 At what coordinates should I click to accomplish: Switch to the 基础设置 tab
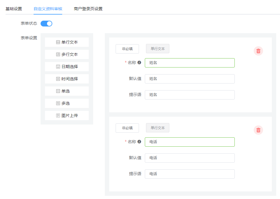click(x=14, y=9)
